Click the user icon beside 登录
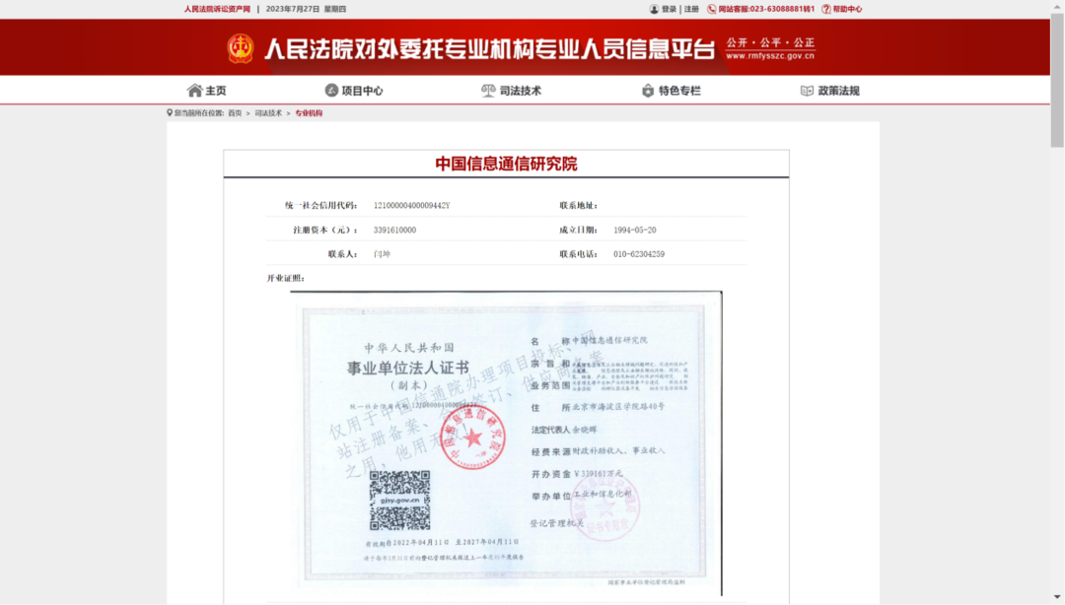Screen dimensions: 1065x605 click(x=654, y=9)
